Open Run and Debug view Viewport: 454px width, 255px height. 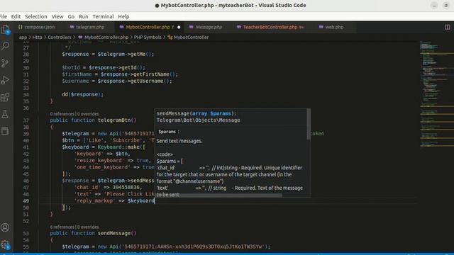pos(5,80)
